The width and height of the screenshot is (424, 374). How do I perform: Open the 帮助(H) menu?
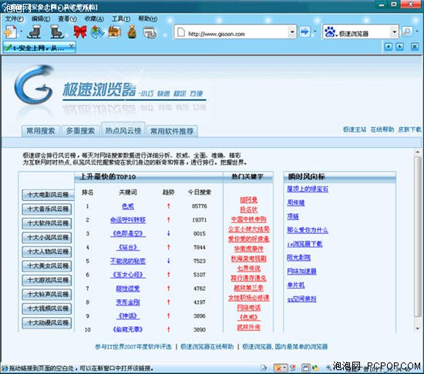click(148, 18)
